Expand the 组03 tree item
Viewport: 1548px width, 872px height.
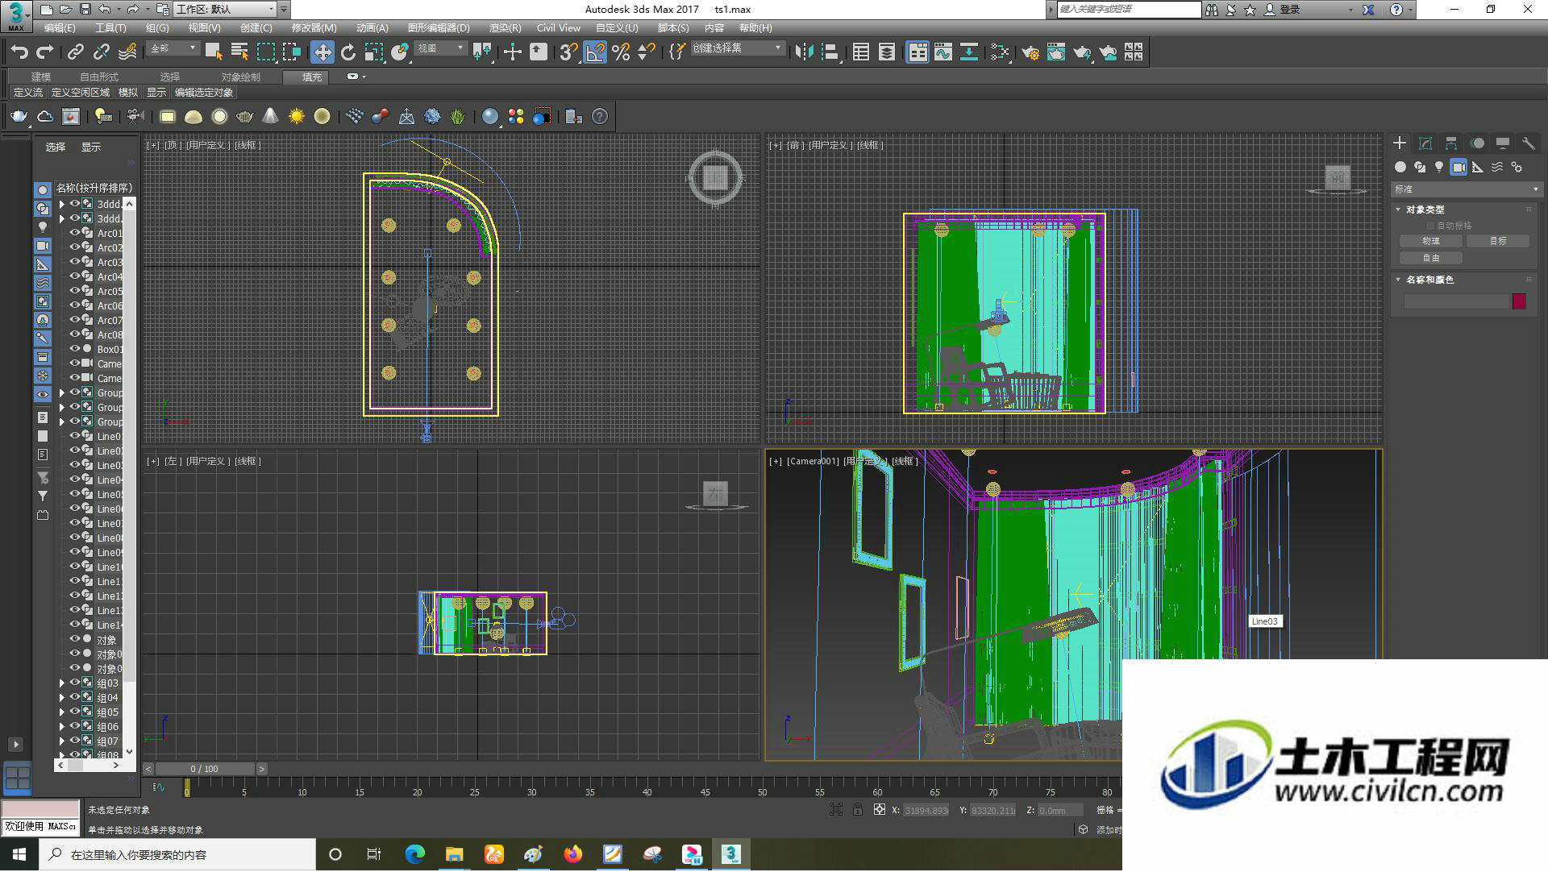[62, 683]
